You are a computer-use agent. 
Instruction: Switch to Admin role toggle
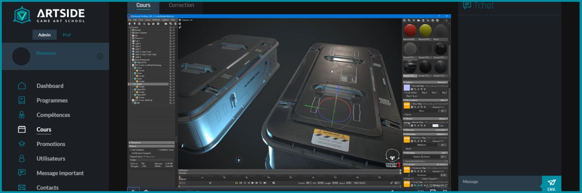[44, 35]
